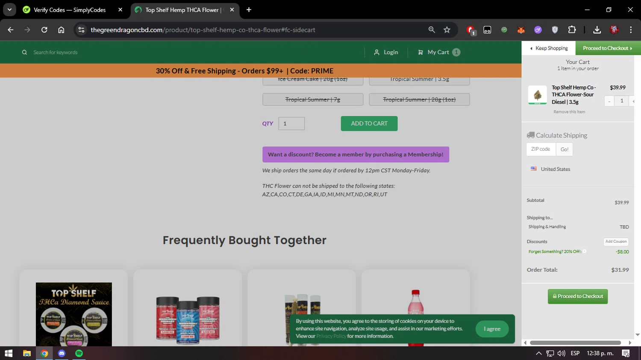Click the ADD TO CART button
Screen dimensions: 641x360
[x=369, y=123]
